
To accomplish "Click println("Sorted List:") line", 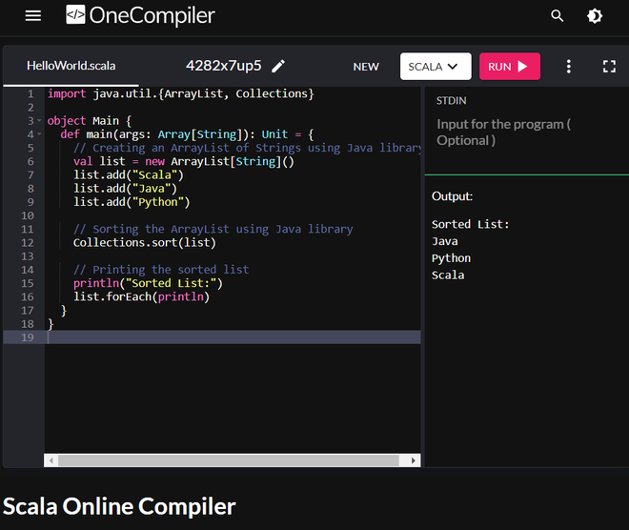I will (148, 283).
